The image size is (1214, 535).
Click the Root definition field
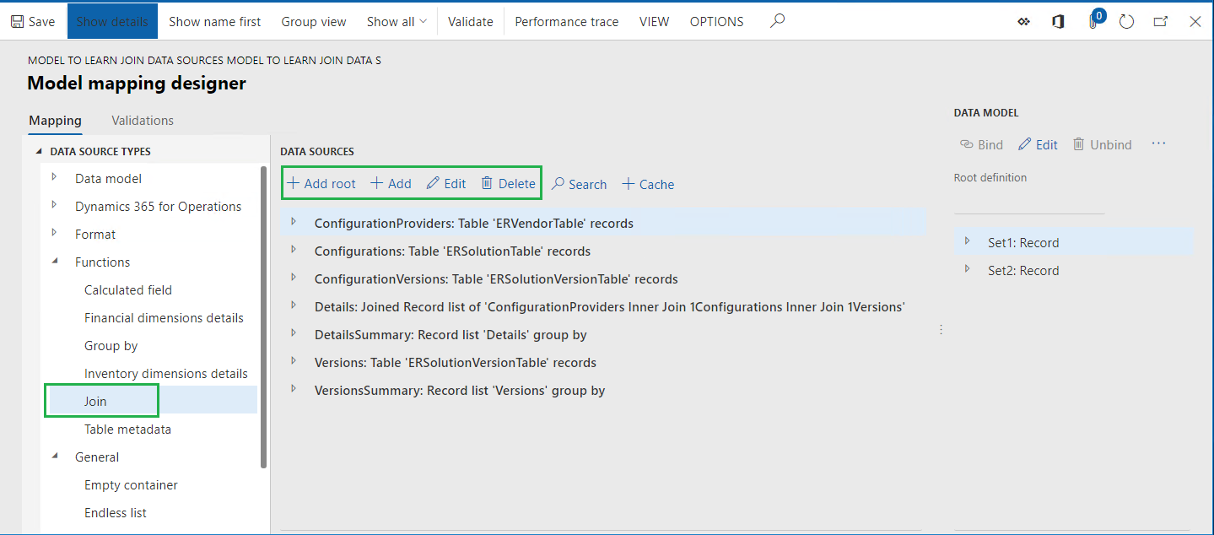[1029, 203]
